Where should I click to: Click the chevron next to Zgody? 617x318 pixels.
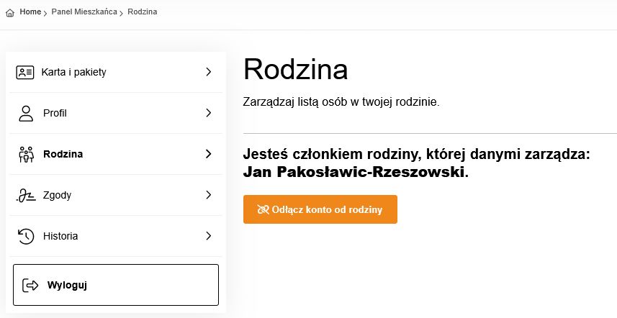[209, 195]
